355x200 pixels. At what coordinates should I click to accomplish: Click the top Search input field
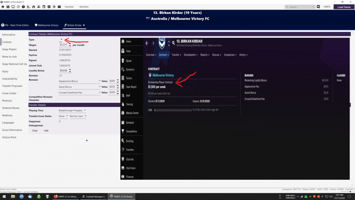coord(300,7)
